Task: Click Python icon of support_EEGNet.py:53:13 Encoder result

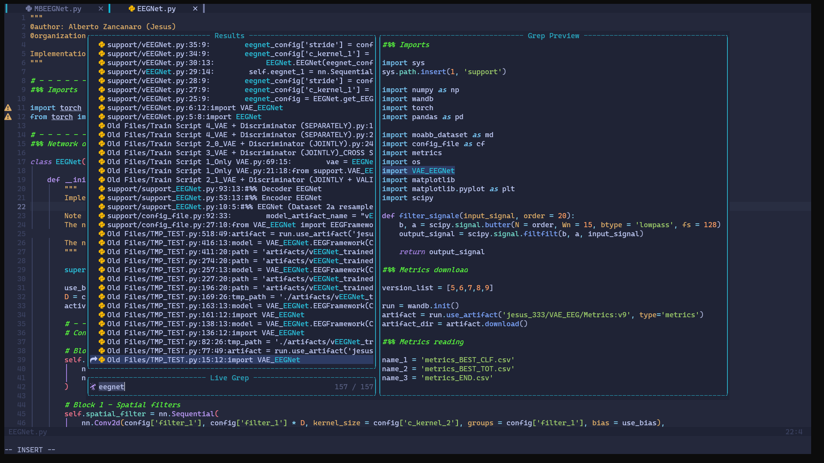Action: pyautogui.click(x=102, y=198)
